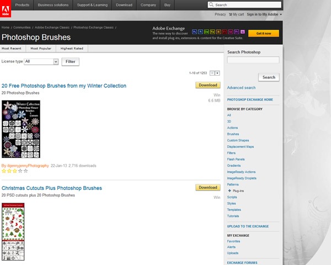Image resolution: width=331 pixels, height=265 pixels.
Task: Open My Exchange Alerts link
Action: (231, 247)
